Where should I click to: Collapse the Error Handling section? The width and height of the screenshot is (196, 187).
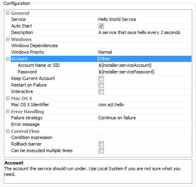7,112
